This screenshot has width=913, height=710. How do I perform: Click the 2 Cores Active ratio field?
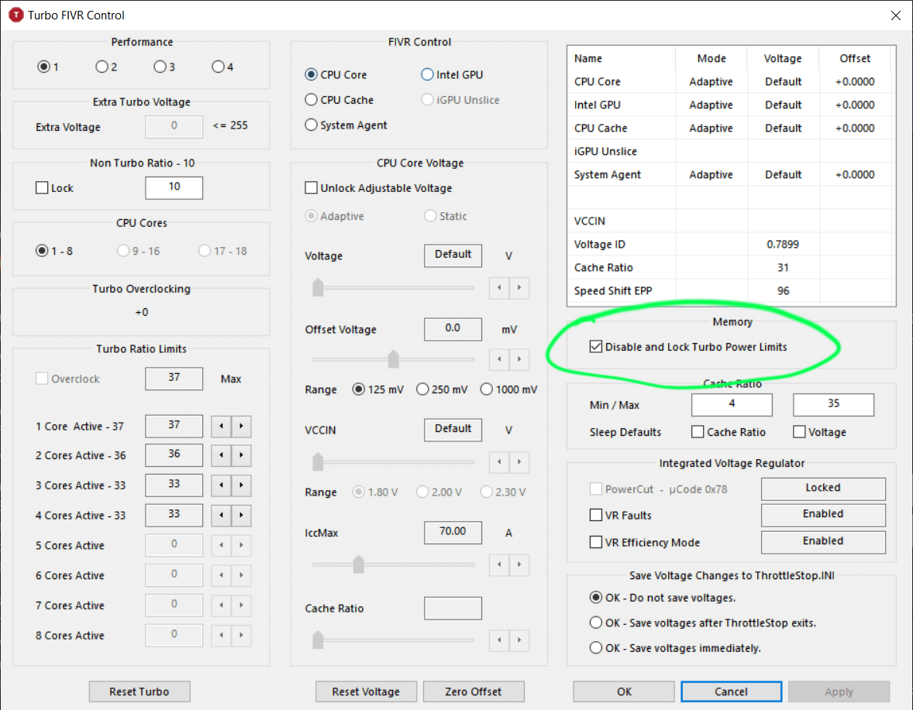(x=174, y=454)
